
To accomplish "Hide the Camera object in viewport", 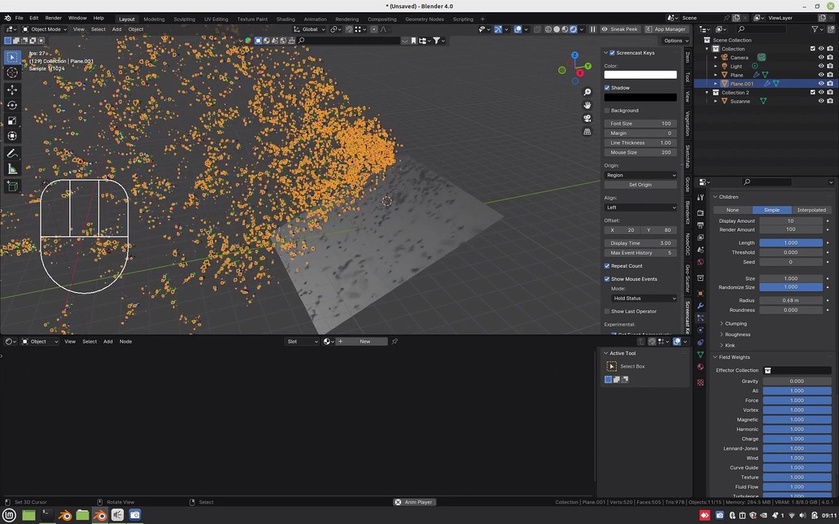I will (822, 57).
